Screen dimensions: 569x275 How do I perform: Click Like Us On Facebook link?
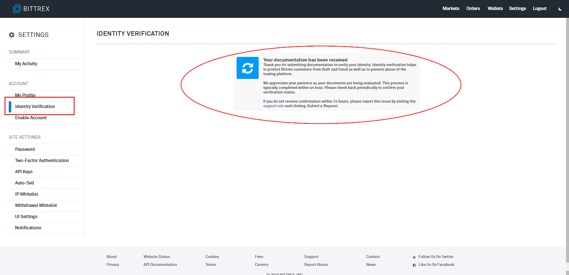[x=437, y=265]
